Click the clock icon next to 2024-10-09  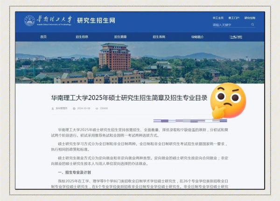[74, 109]
